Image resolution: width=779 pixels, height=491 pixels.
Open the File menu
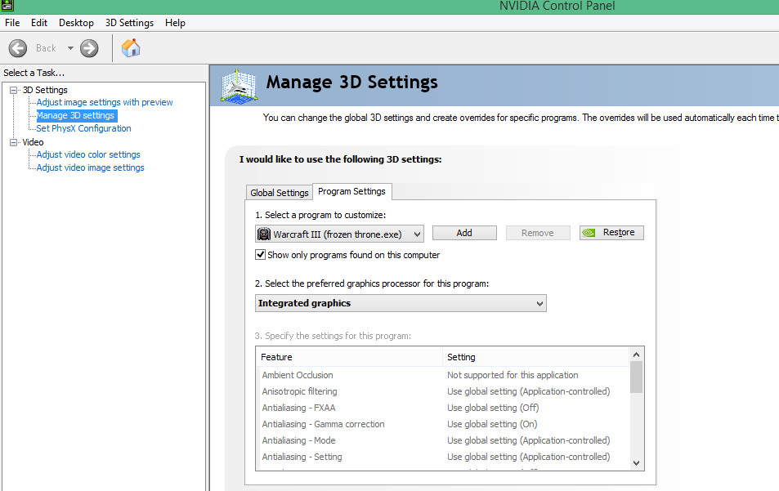pyautogui.click(x=12, y=23)
